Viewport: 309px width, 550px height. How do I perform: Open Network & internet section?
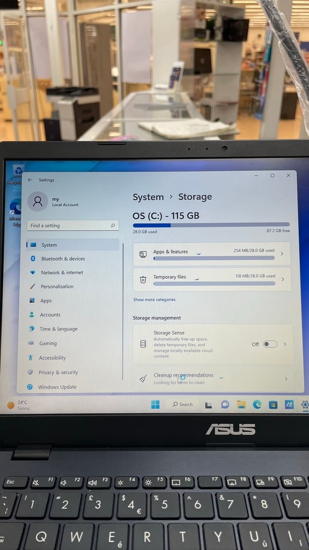point(62,272)
